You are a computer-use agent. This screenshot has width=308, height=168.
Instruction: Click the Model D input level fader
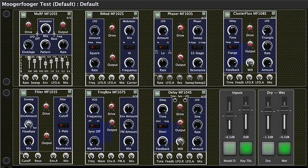[229, 116]
